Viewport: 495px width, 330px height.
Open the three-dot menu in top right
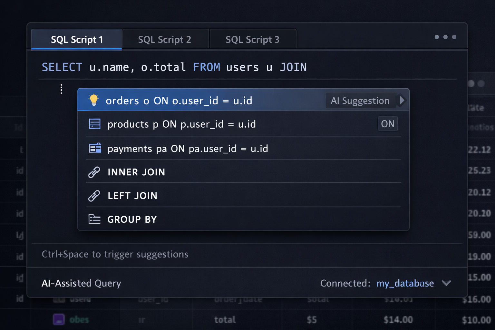[446, 37]
